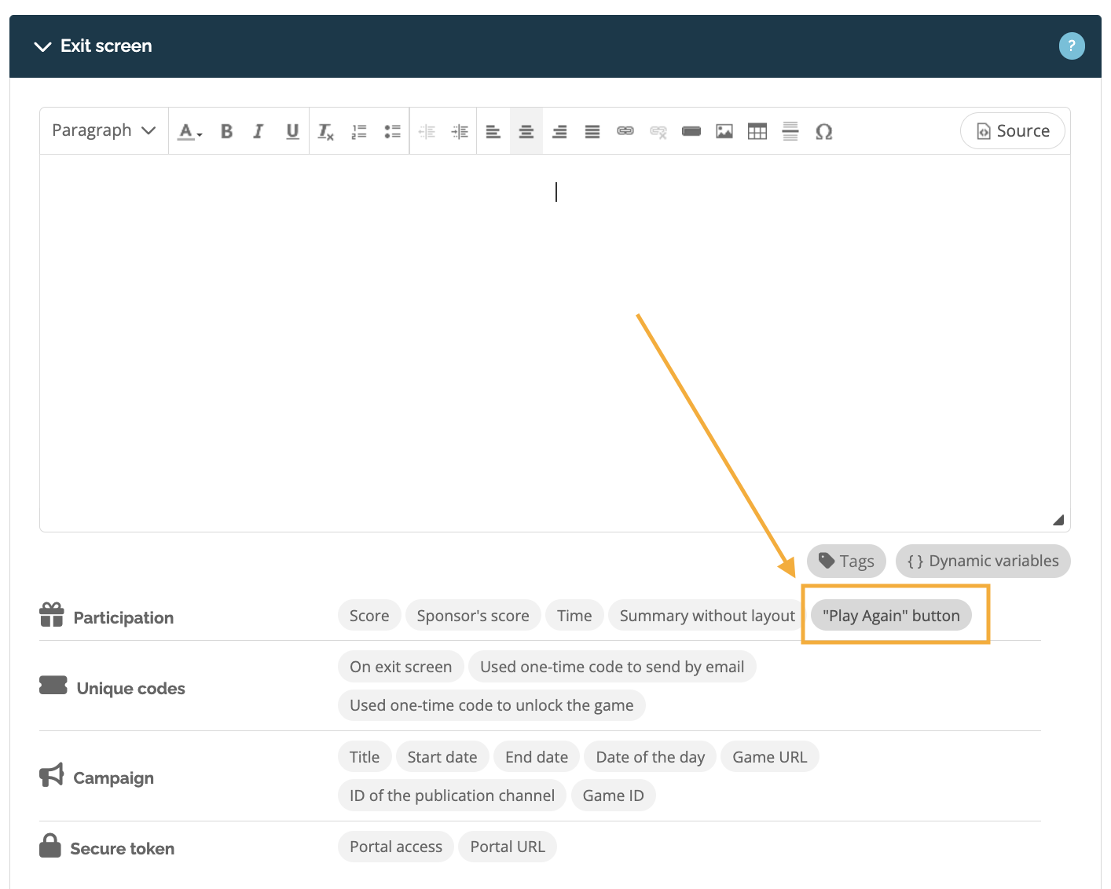This screenshot has height=889, width=1111.
Task: Insert the On exit screen tag
Action: [401, 666]
